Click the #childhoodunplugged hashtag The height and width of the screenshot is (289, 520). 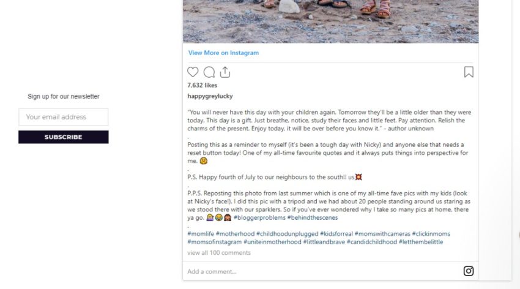(x=288, y=234)
